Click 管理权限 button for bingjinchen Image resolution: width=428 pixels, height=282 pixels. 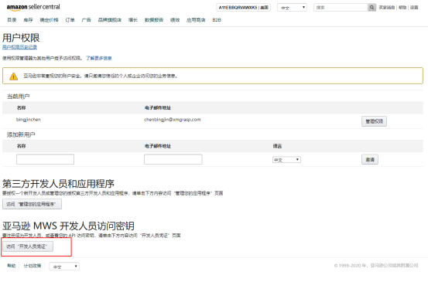coord(375,121)
